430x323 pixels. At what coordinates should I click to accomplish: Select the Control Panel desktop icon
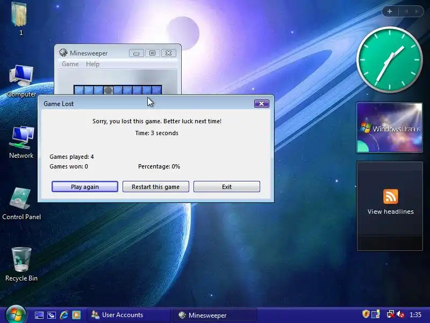21,204
